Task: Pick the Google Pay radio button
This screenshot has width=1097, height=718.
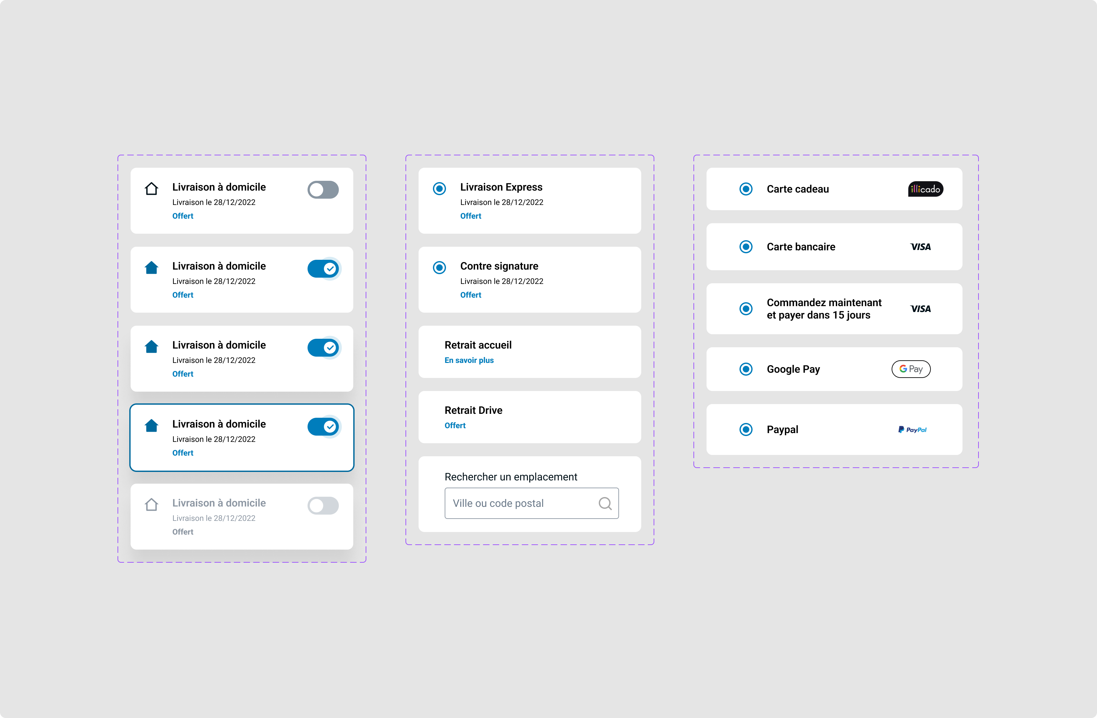Action: [746, 369]
